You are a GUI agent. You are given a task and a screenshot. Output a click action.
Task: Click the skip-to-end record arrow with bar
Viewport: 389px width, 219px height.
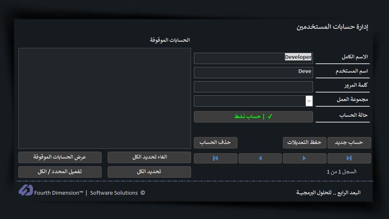point(349,158)
